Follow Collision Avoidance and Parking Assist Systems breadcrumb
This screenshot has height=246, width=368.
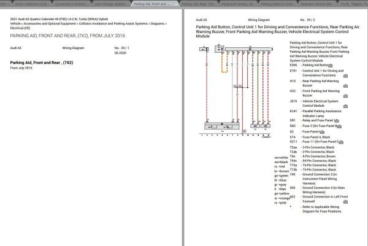click(113, 23)
